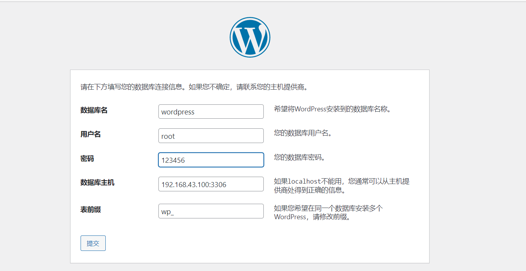Click the 表前缀 label

pyautogui.click(x=91, y=210)
